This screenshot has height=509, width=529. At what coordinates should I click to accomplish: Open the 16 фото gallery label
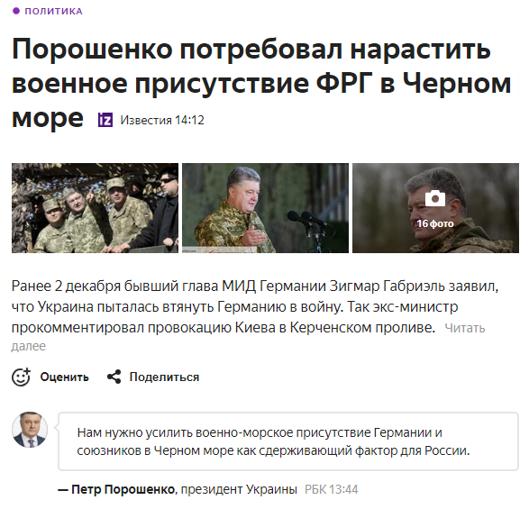click(x=435, y=223)
